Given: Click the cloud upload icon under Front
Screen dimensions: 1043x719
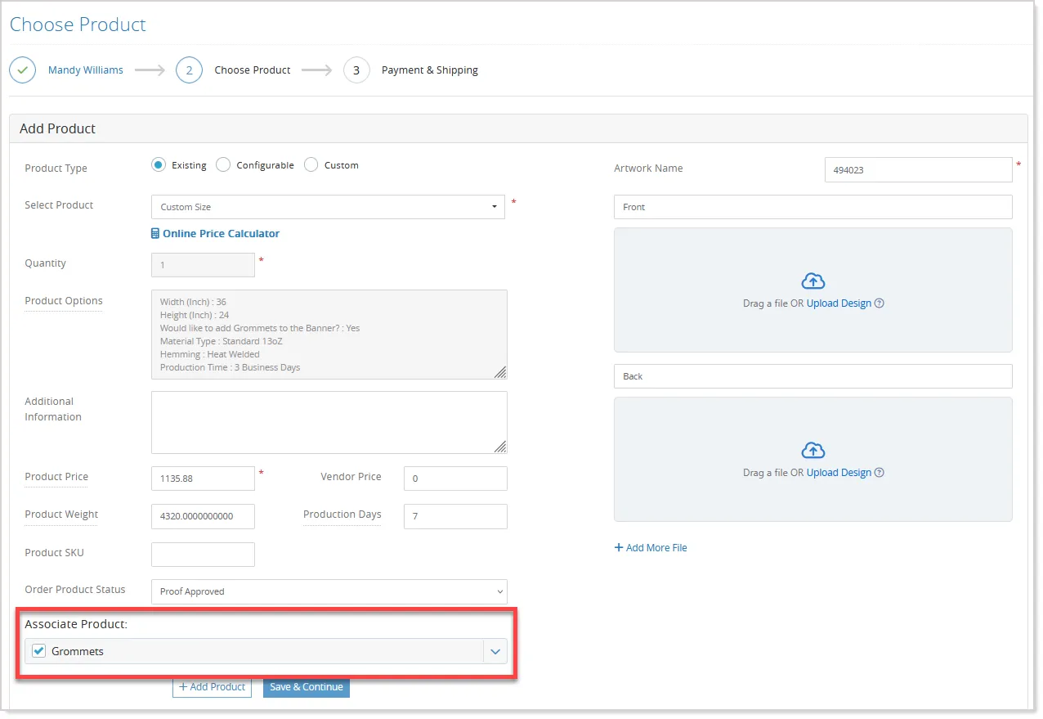Looking at the screenshot, I should click(813, 281).
